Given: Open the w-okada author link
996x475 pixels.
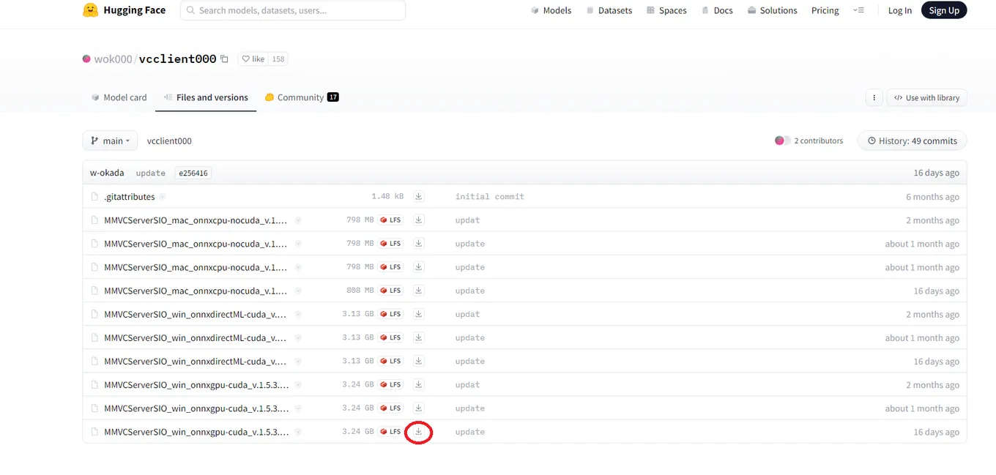Looking at the screenshot, I should (107, 173).
